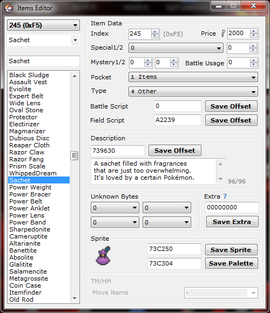Screen dimensions: 270x313
Task: Click the blue Extra help question mark
Action: point(225,196)
